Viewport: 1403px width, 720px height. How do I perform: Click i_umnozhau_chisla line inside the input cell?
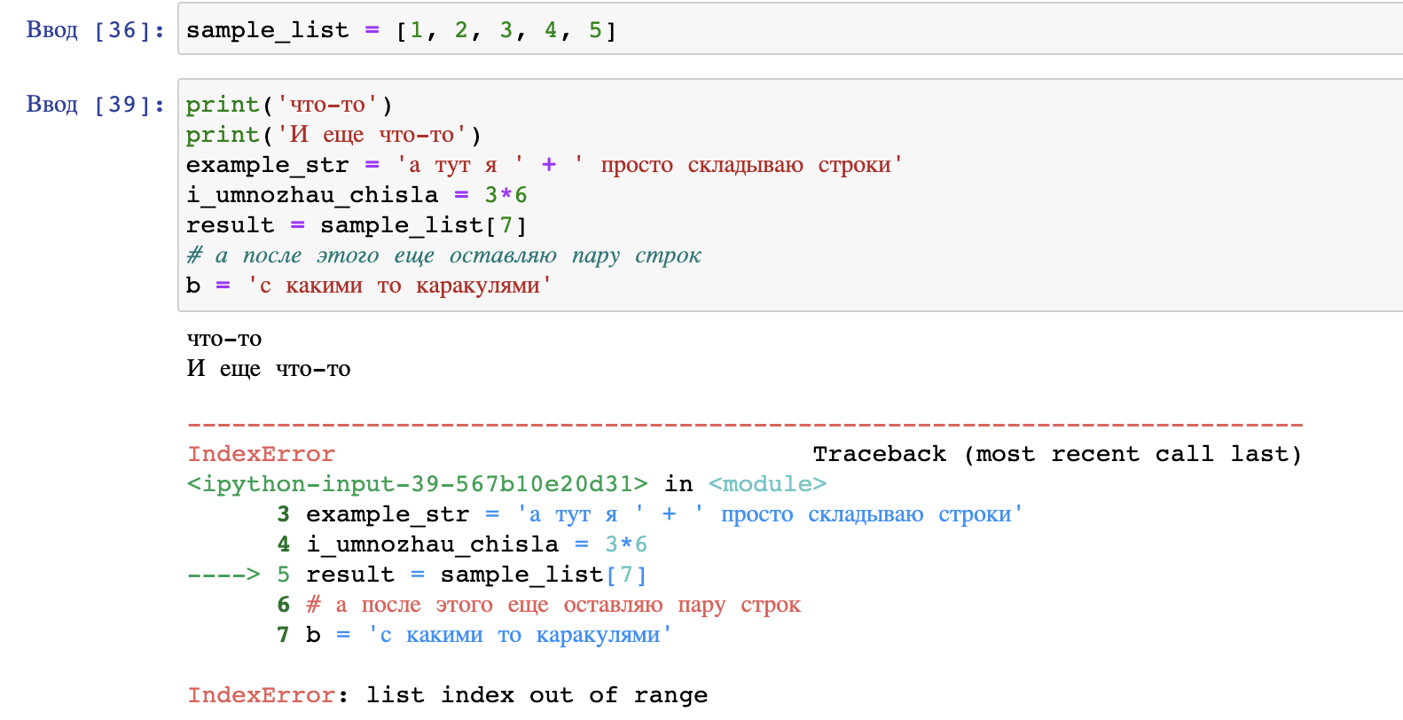tap(356, 195)
